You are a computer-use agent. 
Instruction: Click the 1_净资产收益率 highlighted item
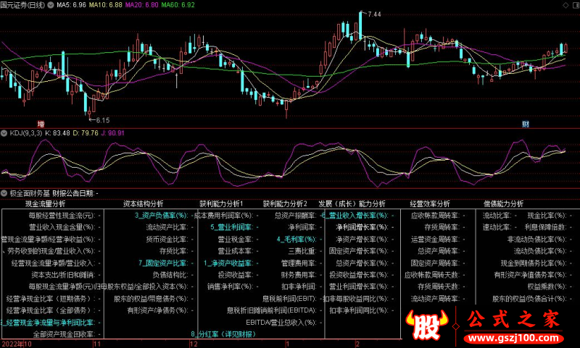[x=228, y=263]
